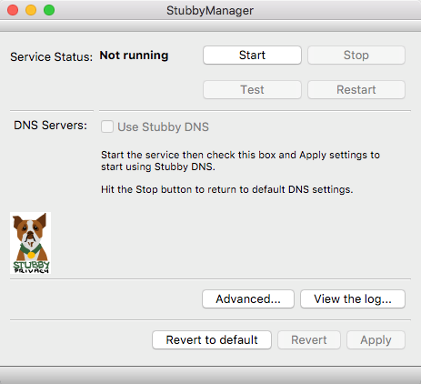421x384 pixels.
Task: Click Revert to default button
Action: click(212, 340)
